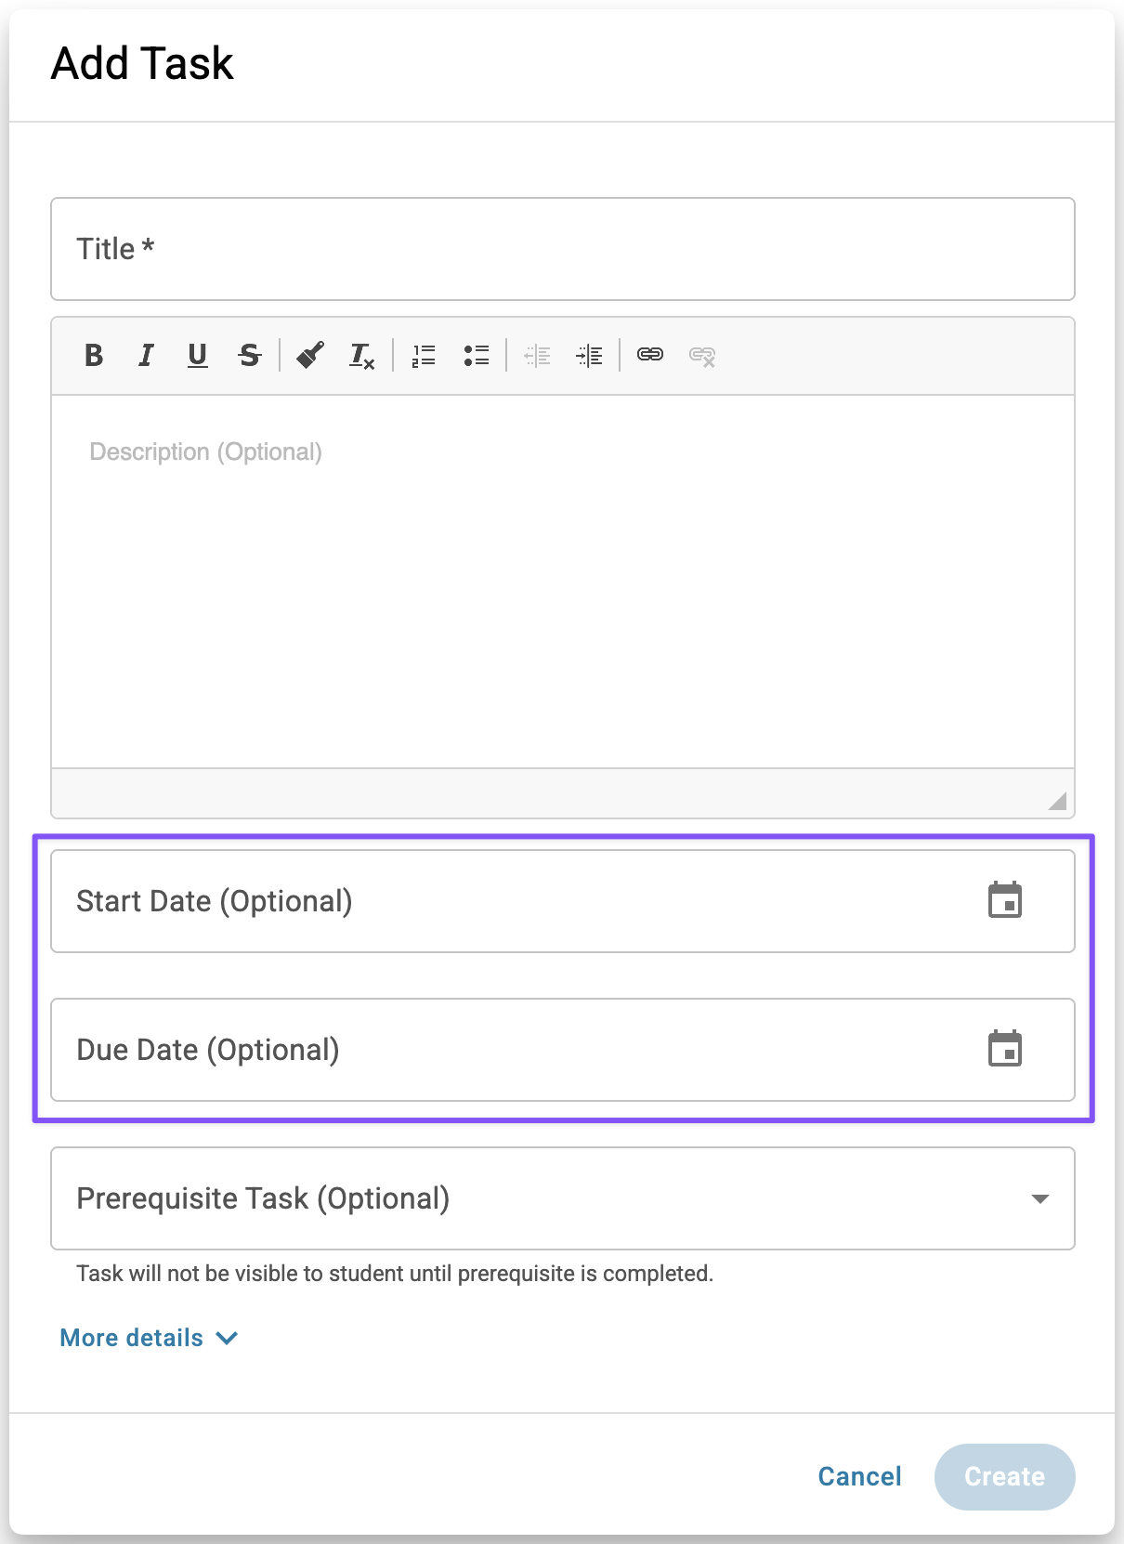Viewport: 1124px width, 1544px height.
Task: Expand the More details section
Action: pos(149,1338)
